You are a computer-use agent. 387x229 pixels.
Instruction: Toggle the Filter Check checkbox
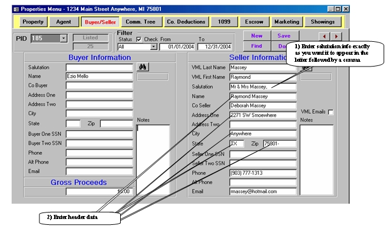point(139,39)
